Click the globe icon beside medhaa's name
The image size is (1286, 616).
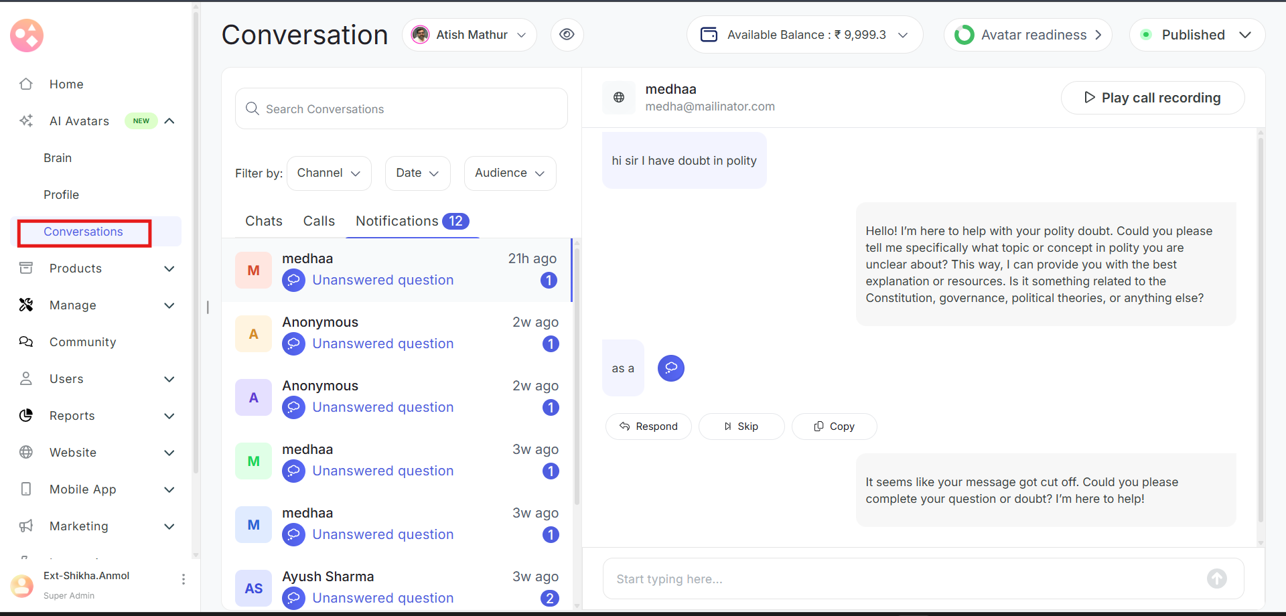pyautogui.click(x=619, y=98)
